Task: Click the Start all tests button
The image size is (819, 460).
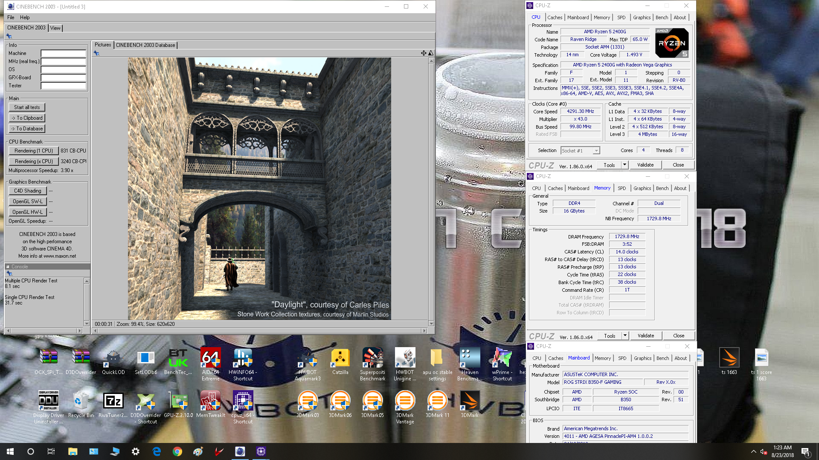Action: [x=27, y=107]
